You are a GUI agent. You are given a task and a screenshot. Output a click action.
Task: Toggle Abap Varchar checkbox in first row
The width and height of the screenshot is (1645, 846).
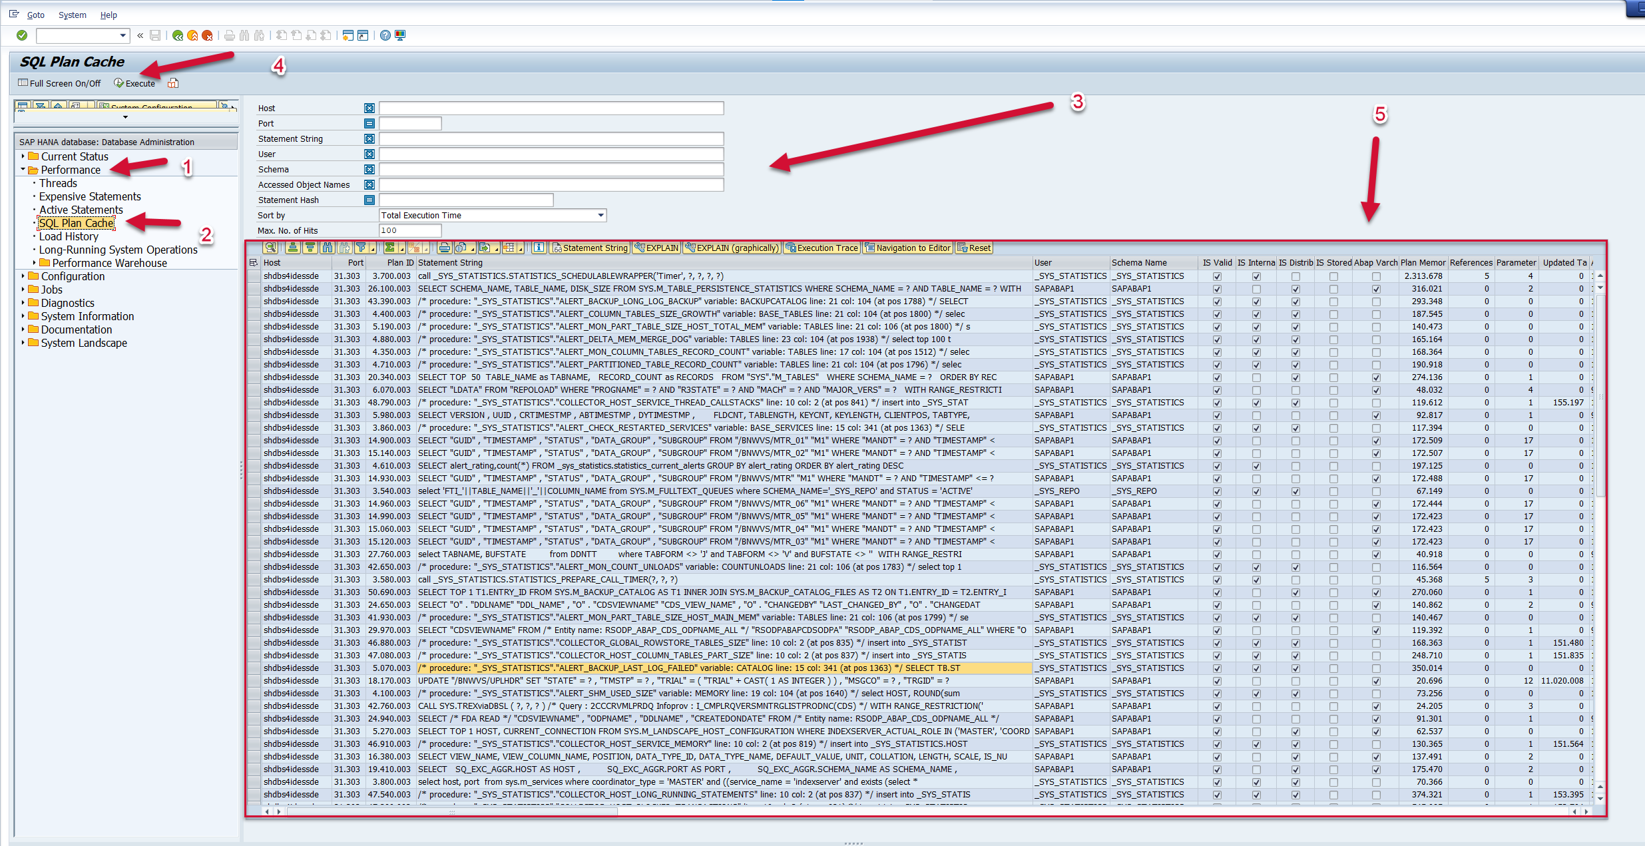[x=1376, y=276]
